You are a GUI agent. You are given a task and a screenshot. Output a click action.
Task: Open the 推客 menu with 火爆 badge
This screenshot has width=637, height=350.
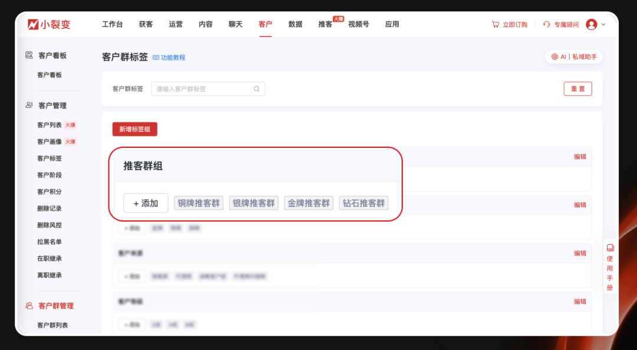tap(325, 24)
